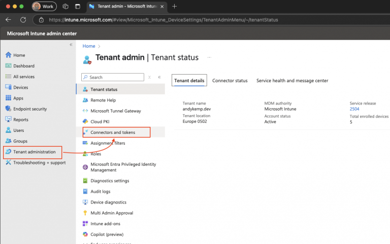Open a new browser tab

pos(174,7)
